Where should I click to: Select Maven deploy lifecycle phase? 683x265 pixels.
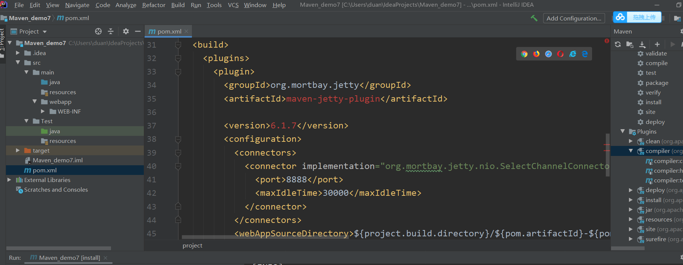(655, 122)
